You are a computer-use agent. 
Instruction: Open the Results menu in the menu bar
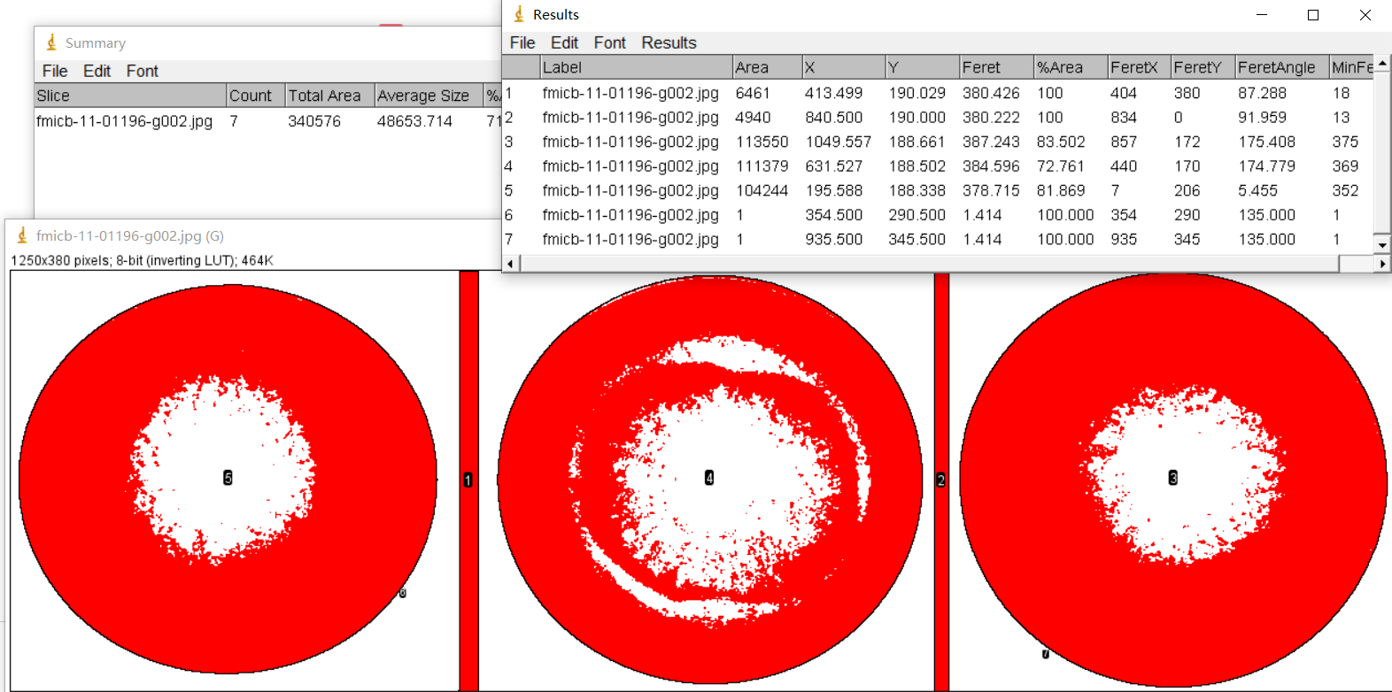[669, 42]
